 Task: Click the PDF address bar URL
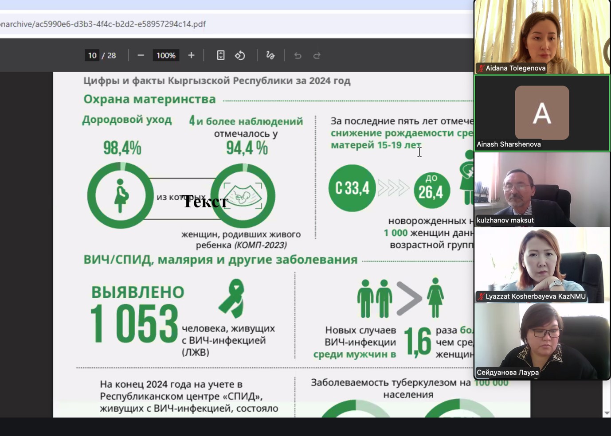tap(103, 24)
